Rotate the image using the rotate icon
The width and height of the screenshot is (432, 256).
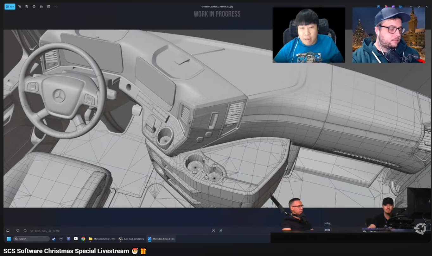click(19, 6)
